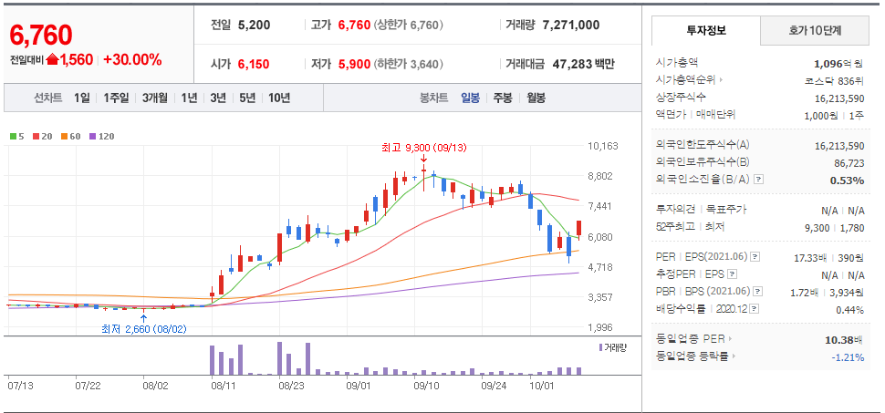Click the 최고 9,300 (09/13) chart marker
The width and height of the screenshot is (885, 413).
pos(424,149)
